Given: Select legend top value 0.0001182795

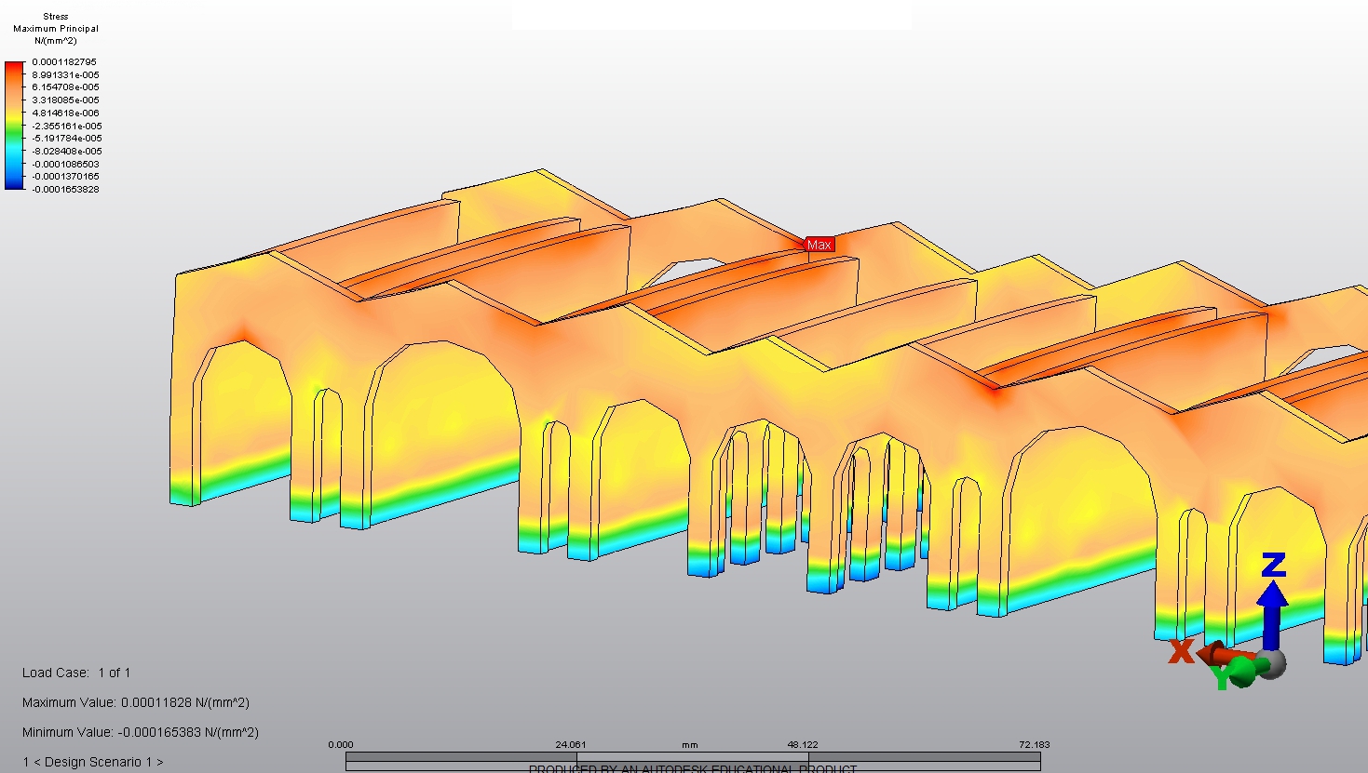Looking at the screenshot, I should click(x=64, y=62).
